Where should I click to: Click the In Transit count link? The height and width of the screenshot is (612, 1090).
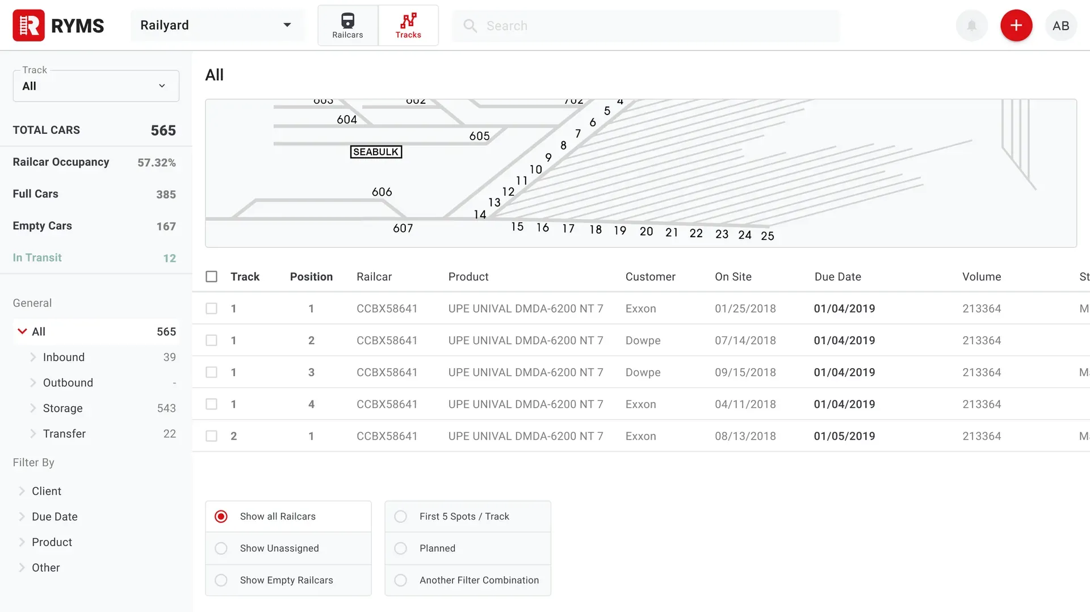pos(37,257)
